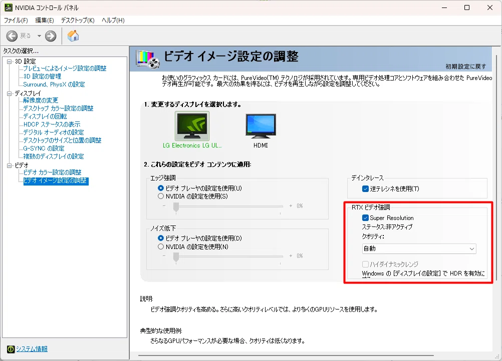502x361 pixels.
Task: Maximize the NVIDIA control panel window
Action: [467, 7]
